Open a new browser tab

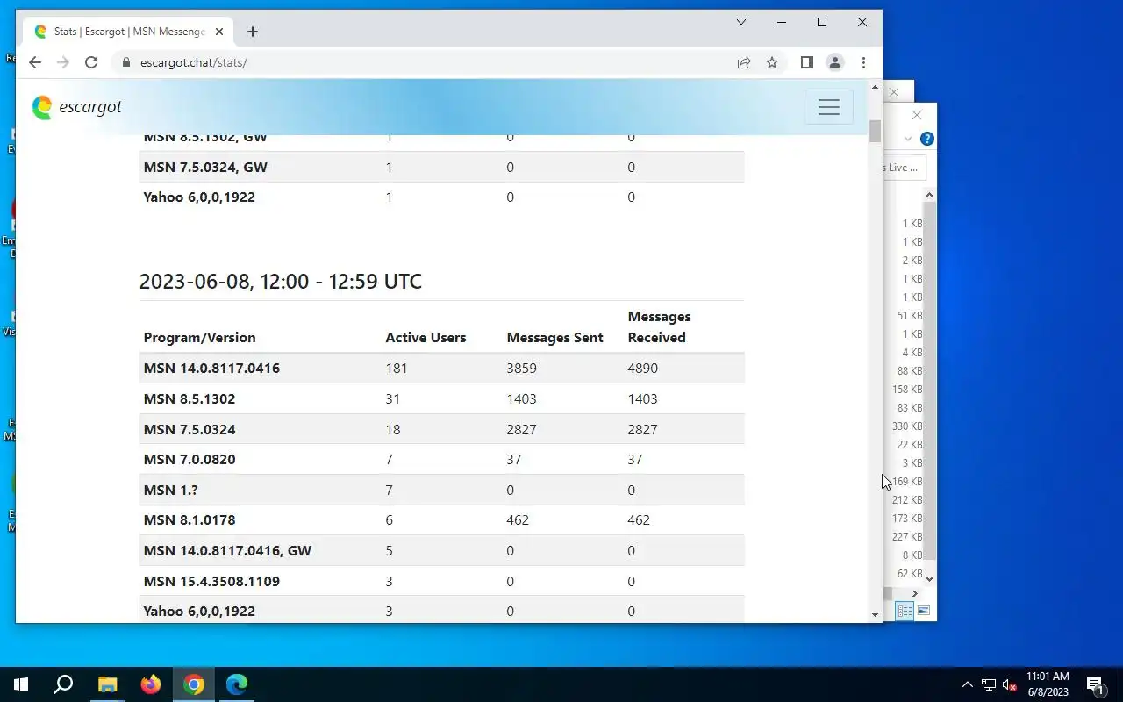click(x=253, y=32)
